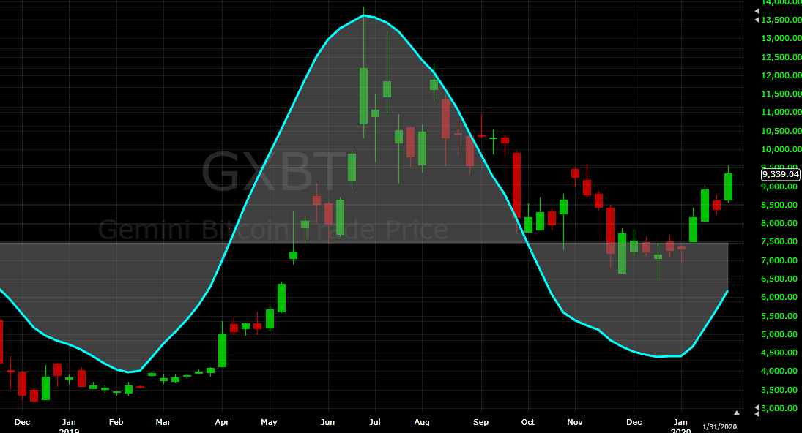Click the 10,500.00 price axis label
This screenshot has width=802, height=433.
click(x=781, y=131)
